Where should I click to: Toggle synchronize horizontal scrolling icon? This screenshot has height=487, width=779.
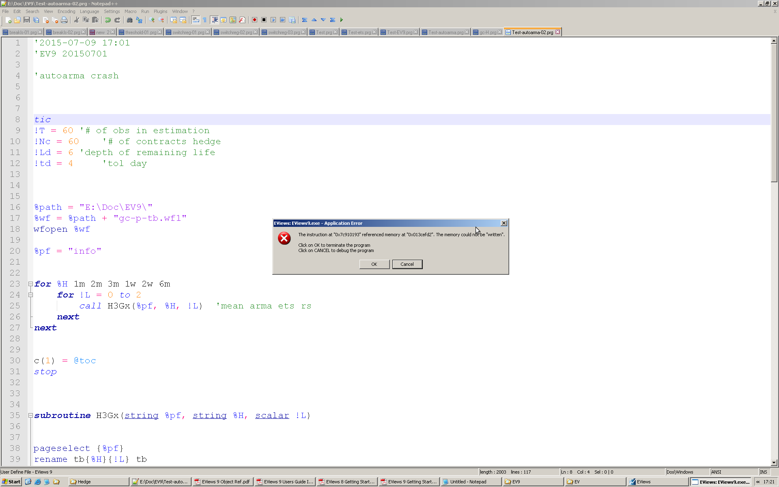[x=183, y=20]
